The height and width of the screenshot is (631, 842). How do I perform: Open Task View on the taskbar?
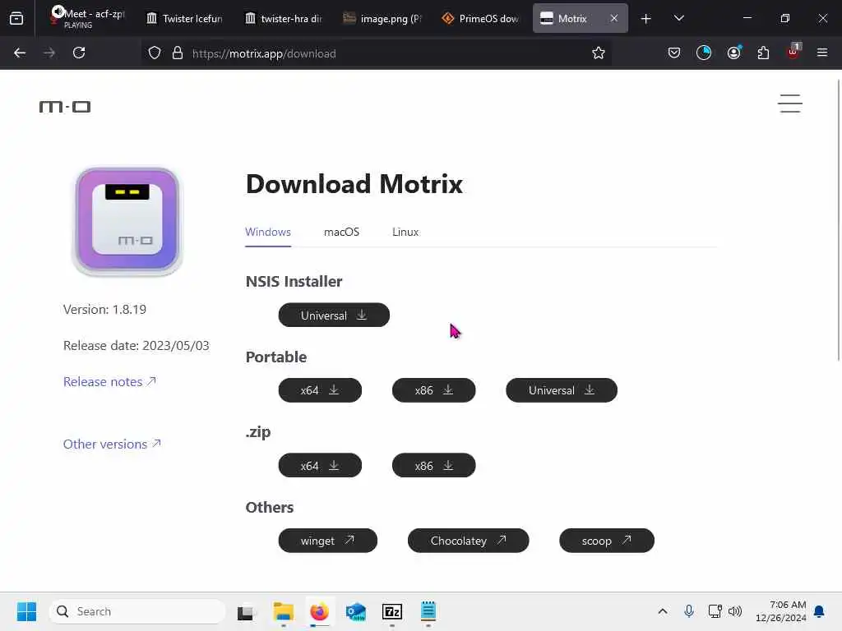(246, 611)
